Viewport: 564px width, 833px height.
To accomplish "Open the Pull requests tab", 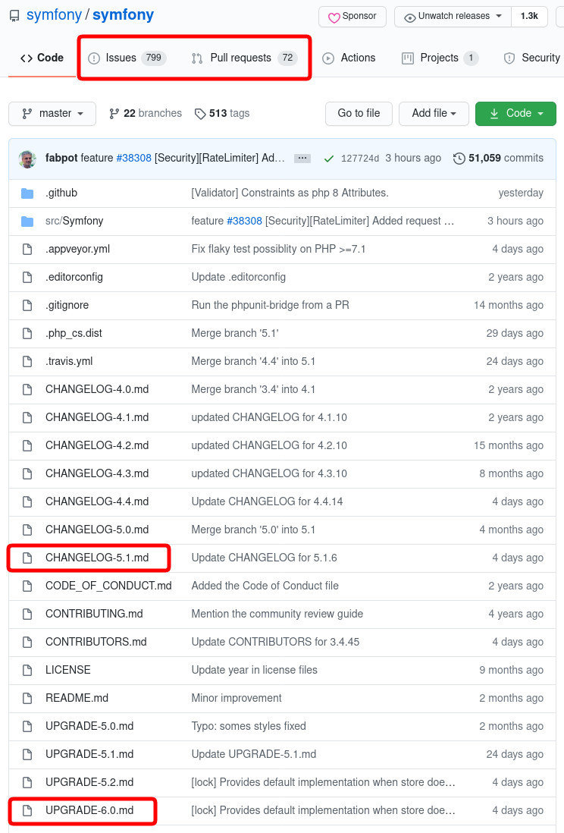I will point(244,58).
